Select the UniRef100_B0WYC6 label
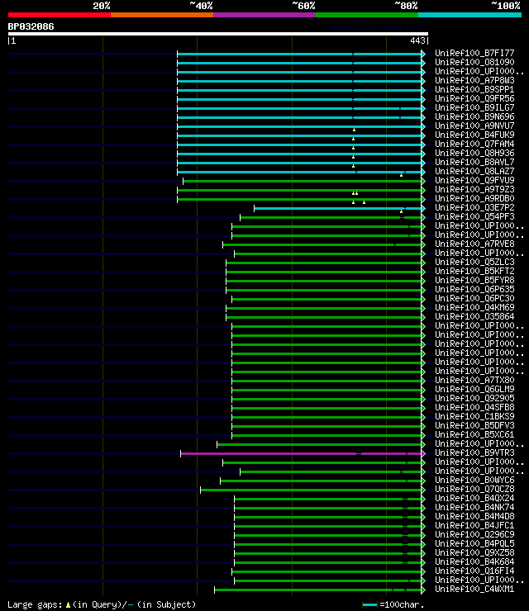 tap(474, 480)
